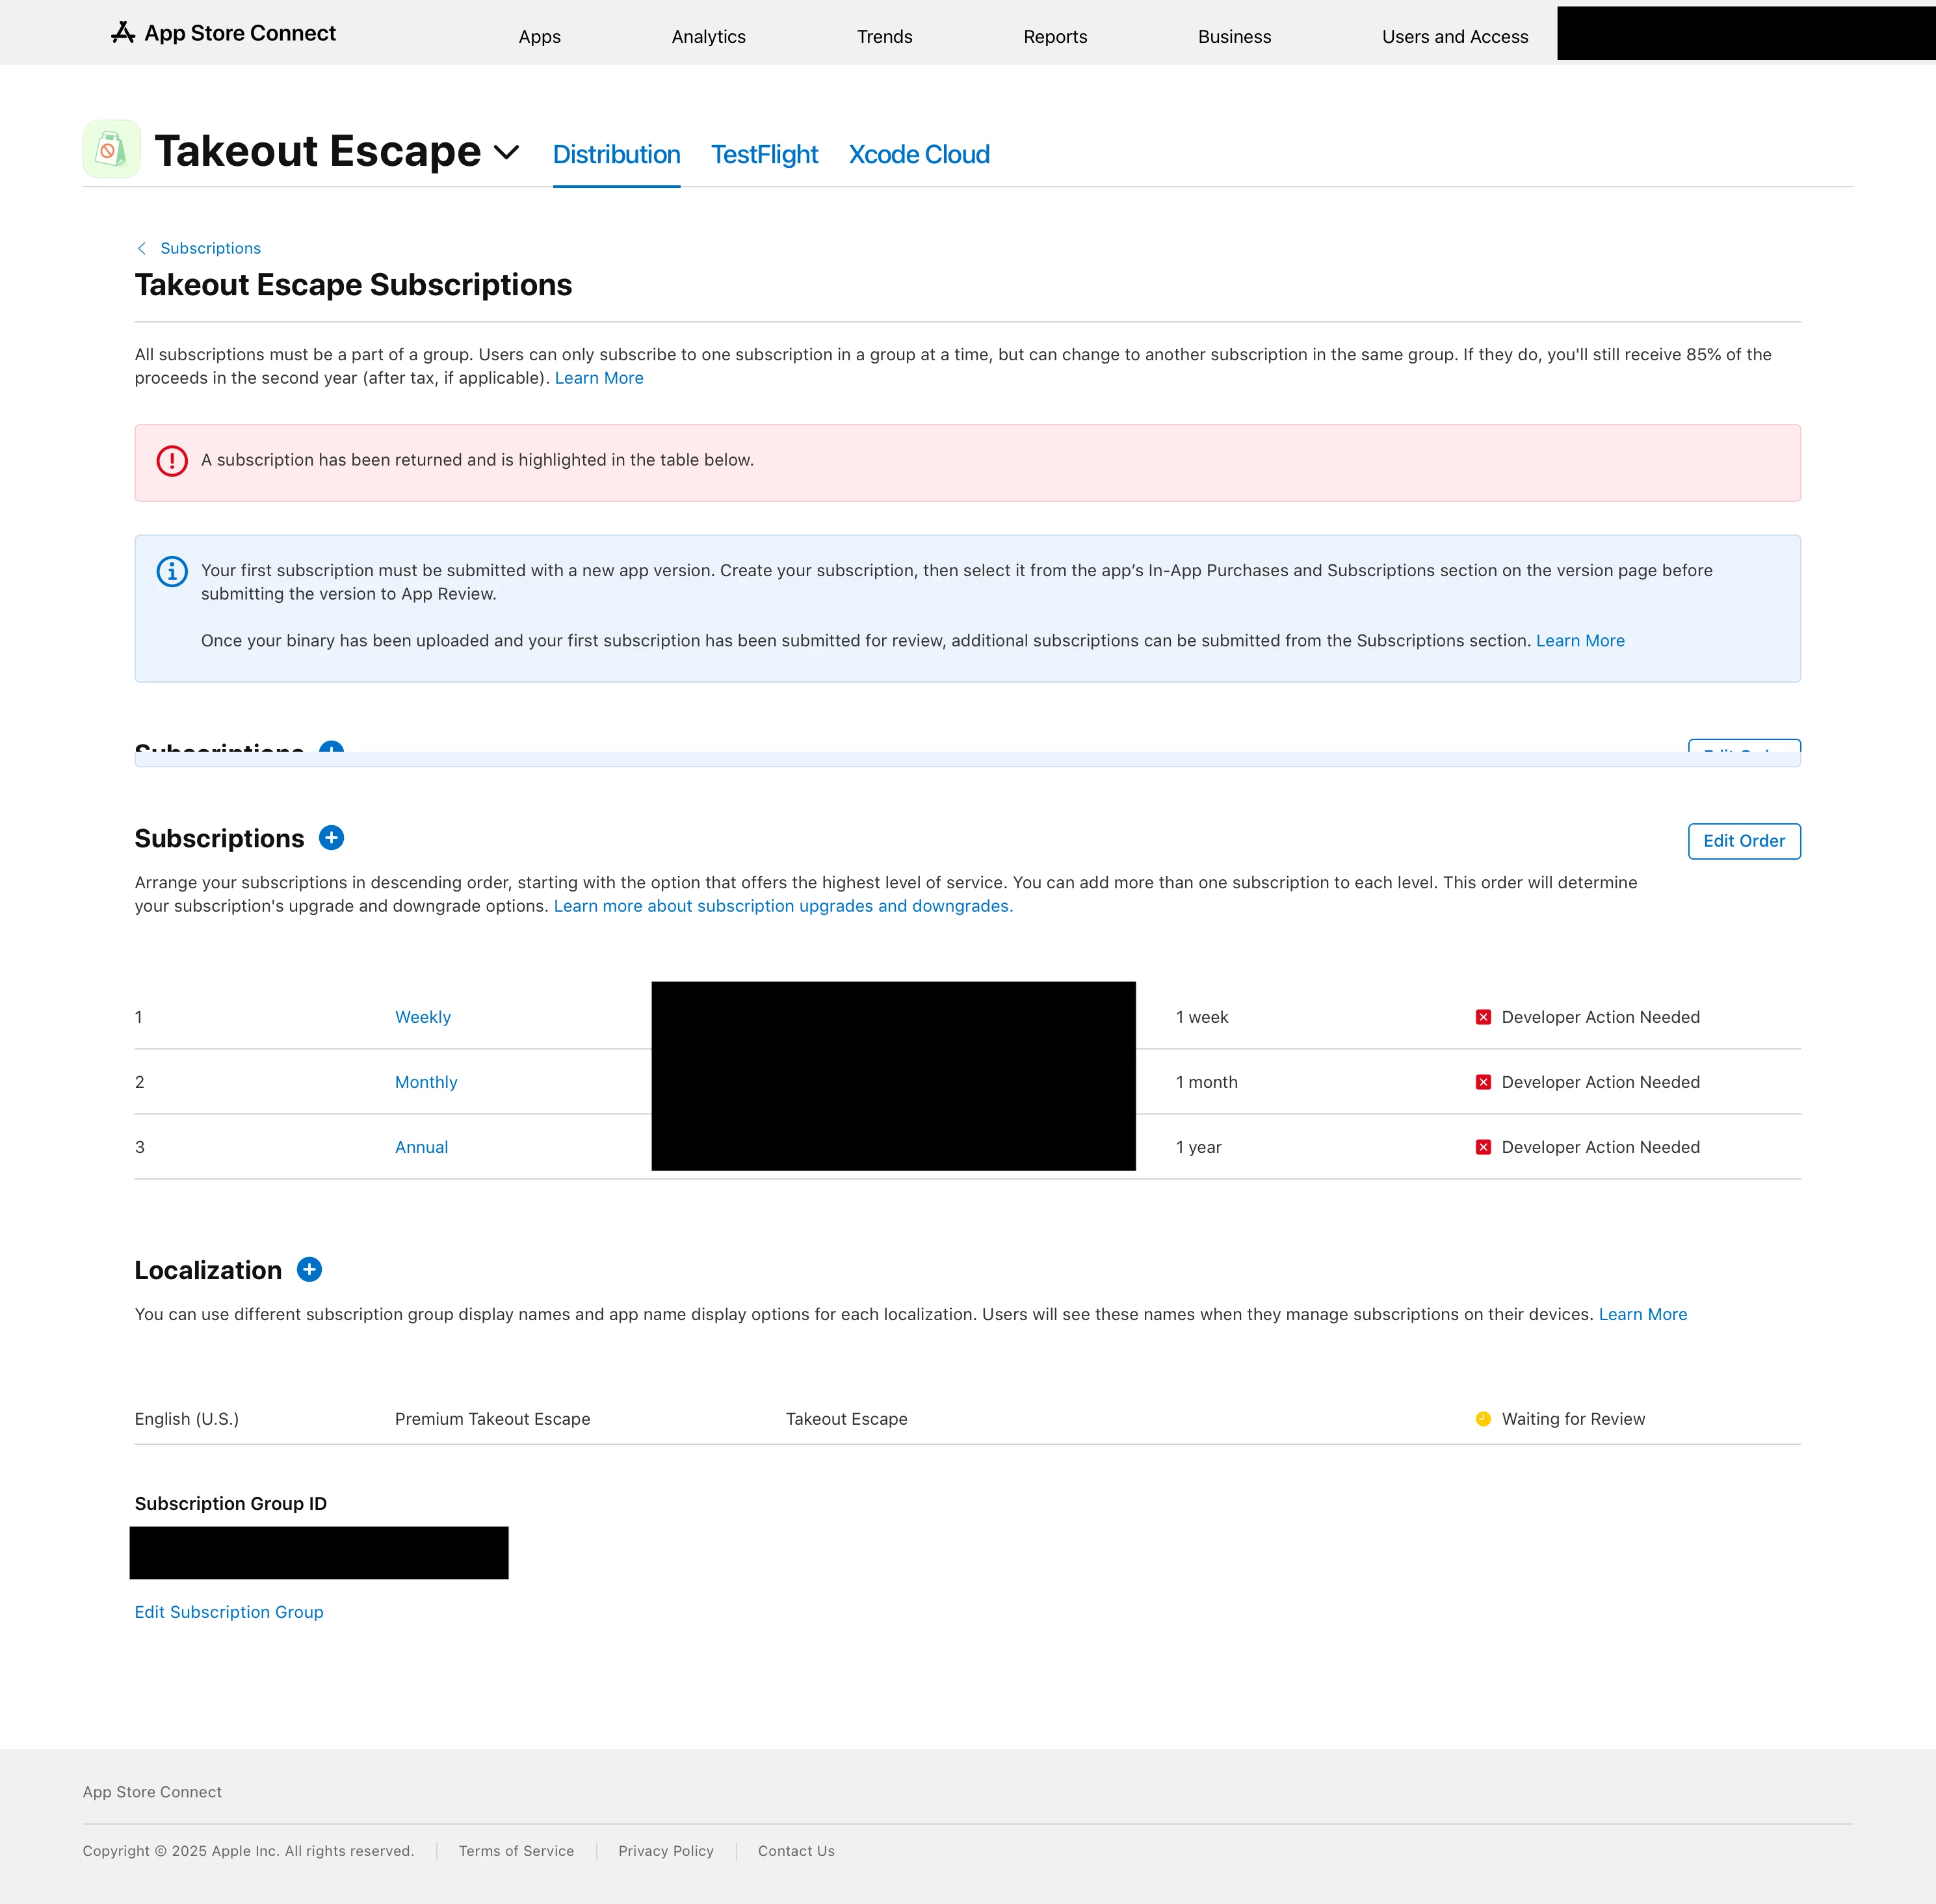Open the Xcode Cloud tab
Viewport: 1936px width, 1904px height.
click(x=919, y=155)
